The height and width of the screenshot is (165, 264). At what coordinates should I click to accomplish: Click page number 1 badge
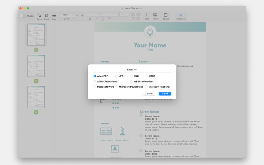[36, 50]
